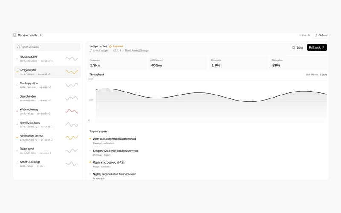The width and height of the screenshot is (341, 213).
Task: Click the Throughput chart heading
Action: tap(97, 74)
